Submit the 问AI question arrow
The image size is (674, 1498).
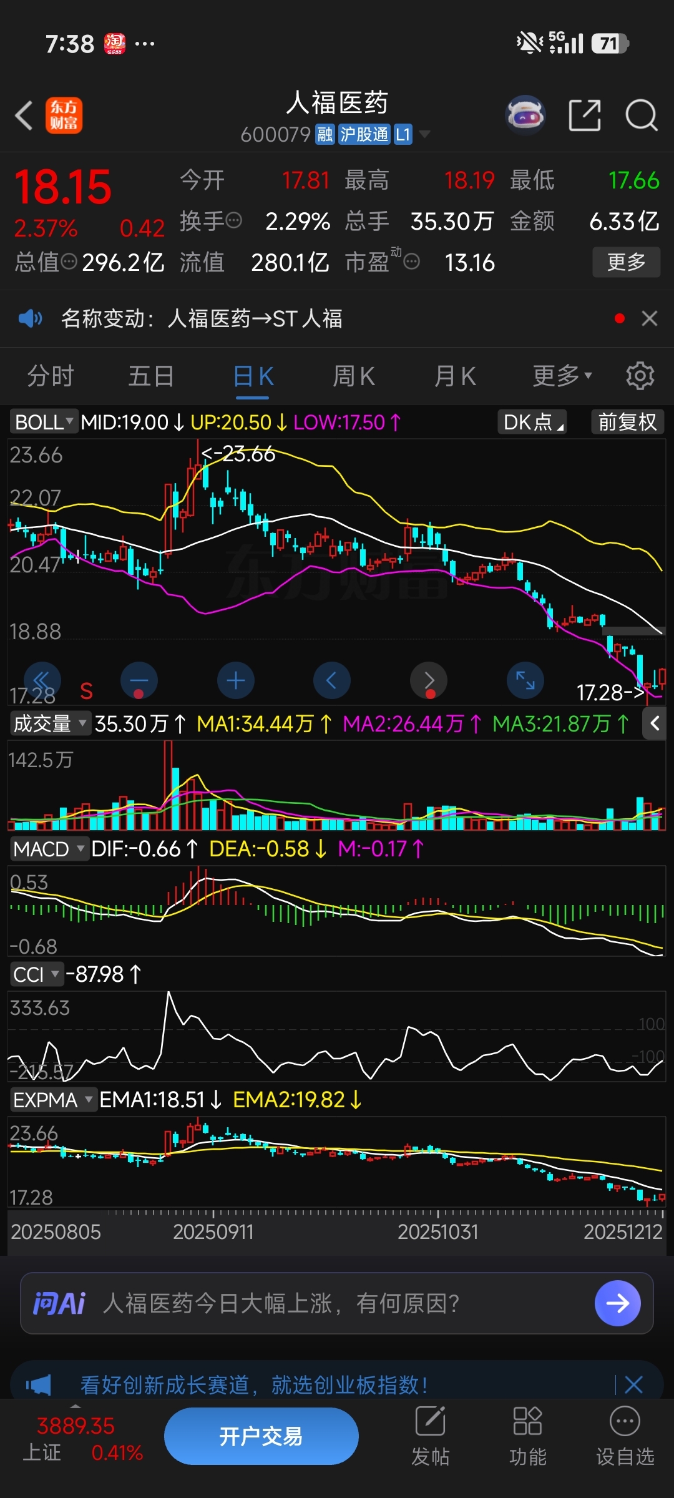(x=618, y=1303)
